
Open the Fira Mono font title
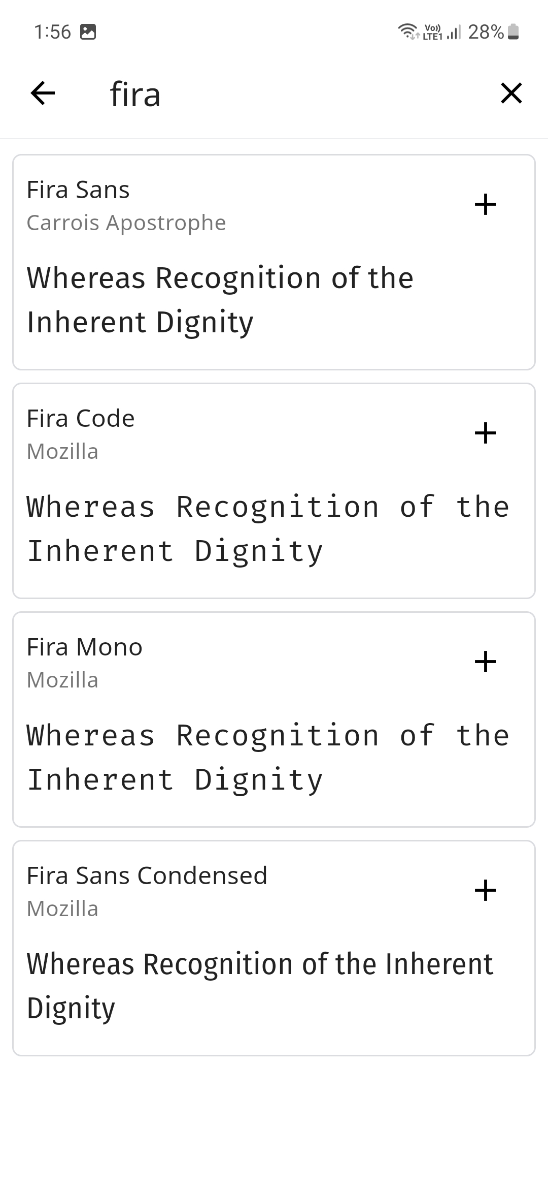pos(85,647)
